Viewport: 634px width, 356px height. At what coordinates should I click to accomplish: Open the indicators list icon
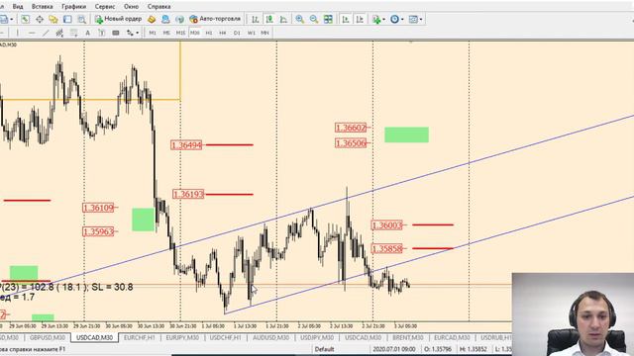(376, 19)
